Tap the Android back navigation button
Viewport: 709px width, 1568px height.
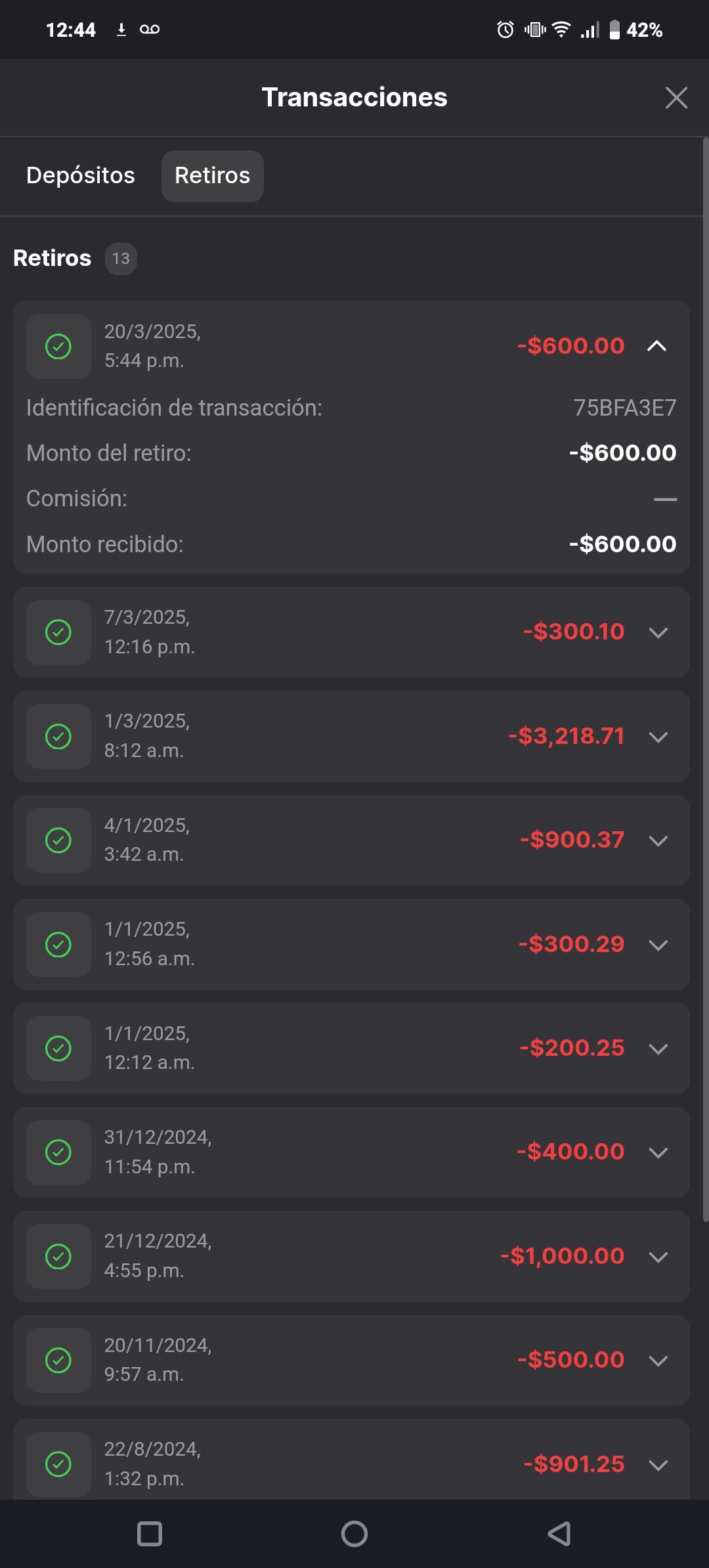point(559,1534)
